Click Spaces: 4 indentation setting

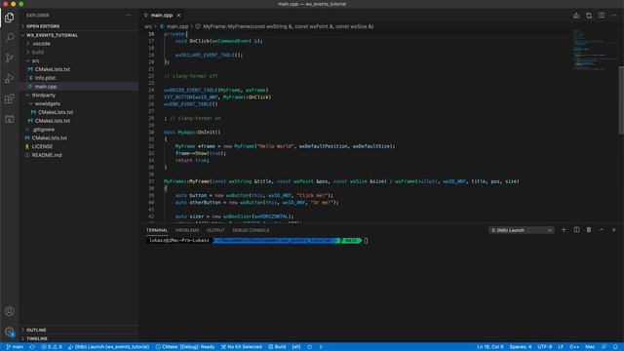(x=520, y=347)
